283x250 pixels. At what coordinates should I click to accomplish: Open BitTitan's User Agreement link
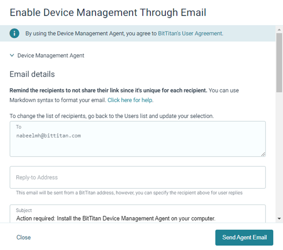[190, 33]
